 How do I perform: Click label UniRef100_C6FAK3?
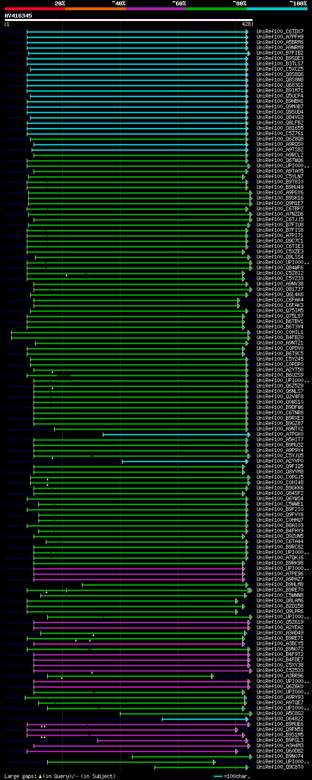click(280, 306)
